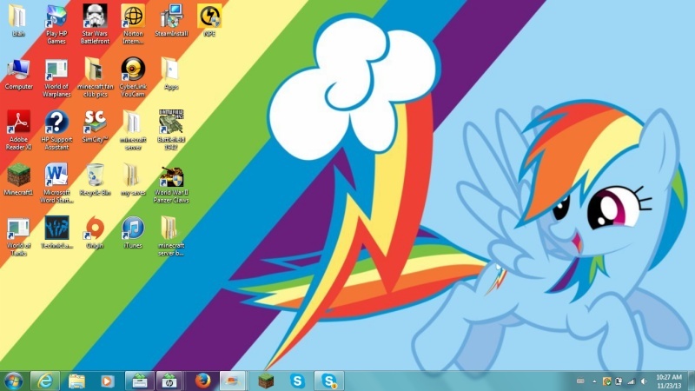Select the SteamInstall setup icon
The width and height of the screenshot is (695, 391).
pyautogui.click(x=171, y=20)
